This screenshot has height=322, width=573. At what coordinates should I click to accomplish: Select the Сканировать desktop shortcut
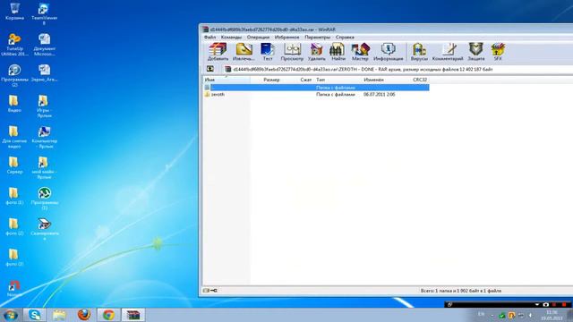(x=44, y=229)
